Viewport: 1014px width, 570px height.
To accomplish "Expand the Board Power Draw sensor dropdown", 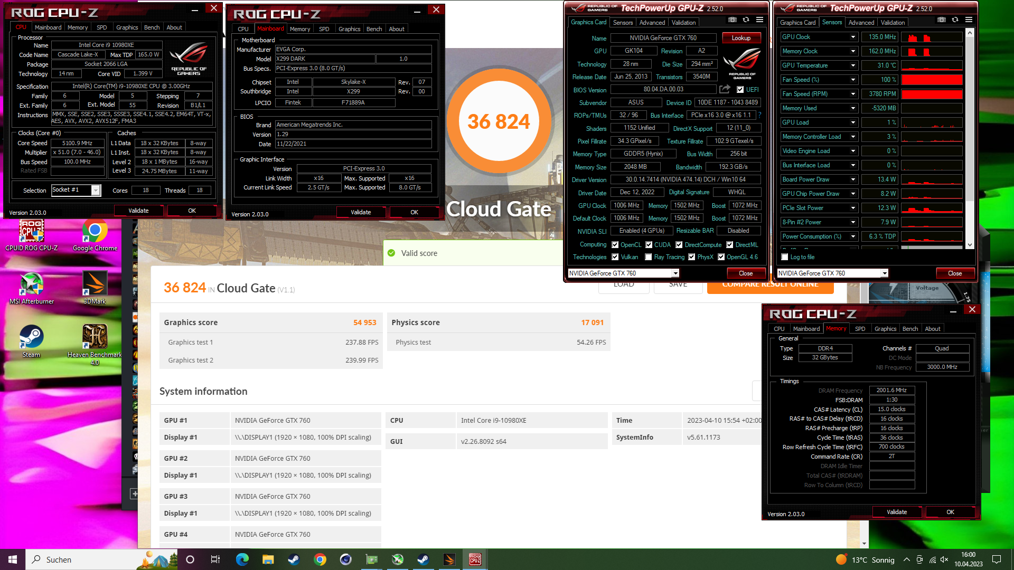I will coord(852,179).
